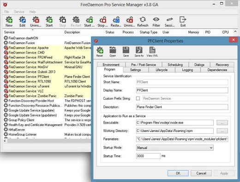
Task: Click the Working Directory field
Action: 175,131
